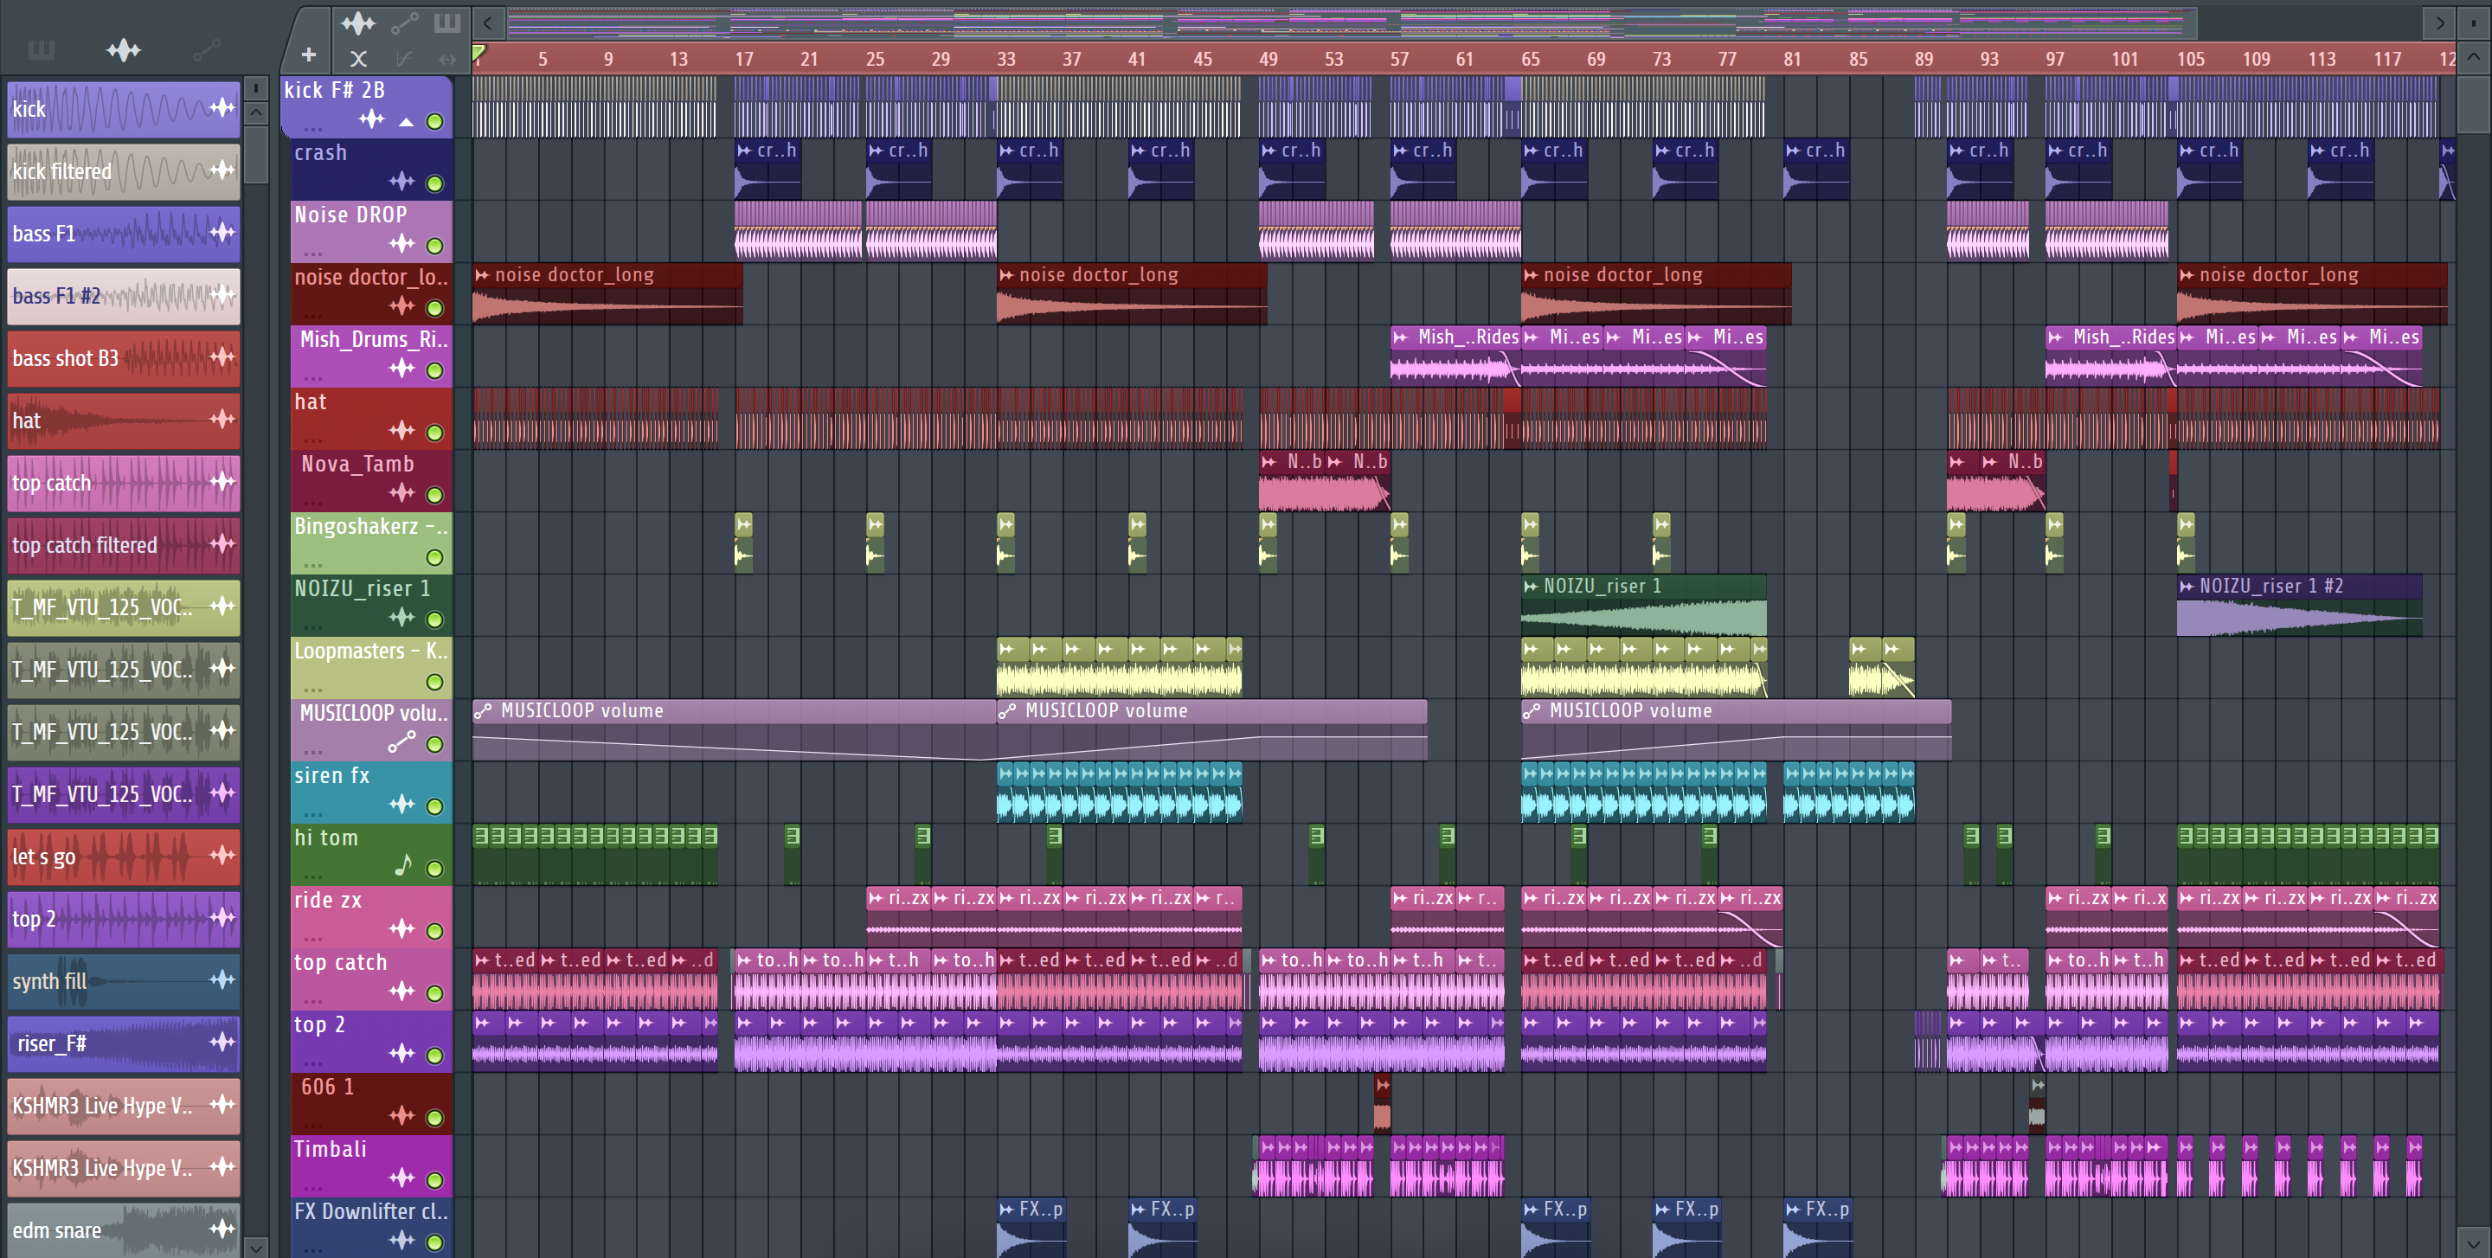
Task: Select the bass F1 picker item
Action: click(x=124, y=233)
